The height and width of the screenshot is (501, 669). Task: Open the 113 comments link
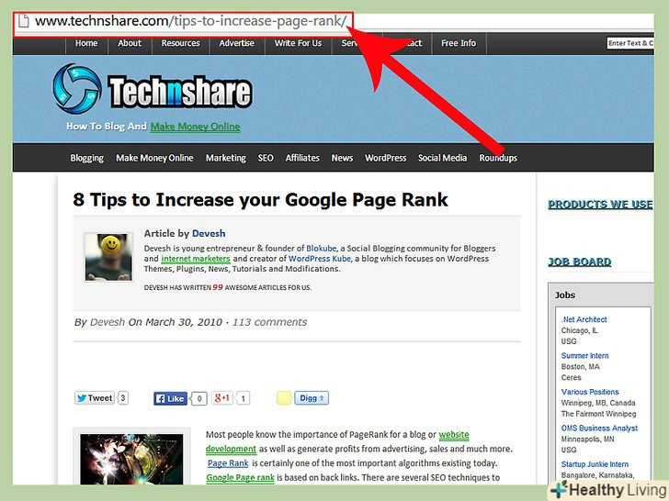click(269, 322)
